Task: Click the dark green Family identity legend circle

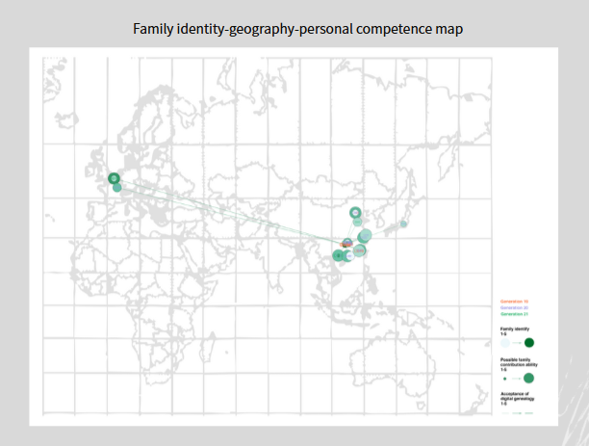Action: pos(529,343)
